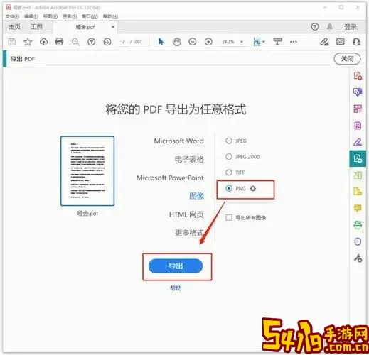Choose 电子表格 export format
369x355 pixels.
click(189, 159)
